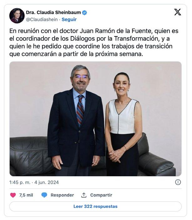Viewport: 192px width, 220px height.
Task: Click the Compartir label
Action: [101, 195]
